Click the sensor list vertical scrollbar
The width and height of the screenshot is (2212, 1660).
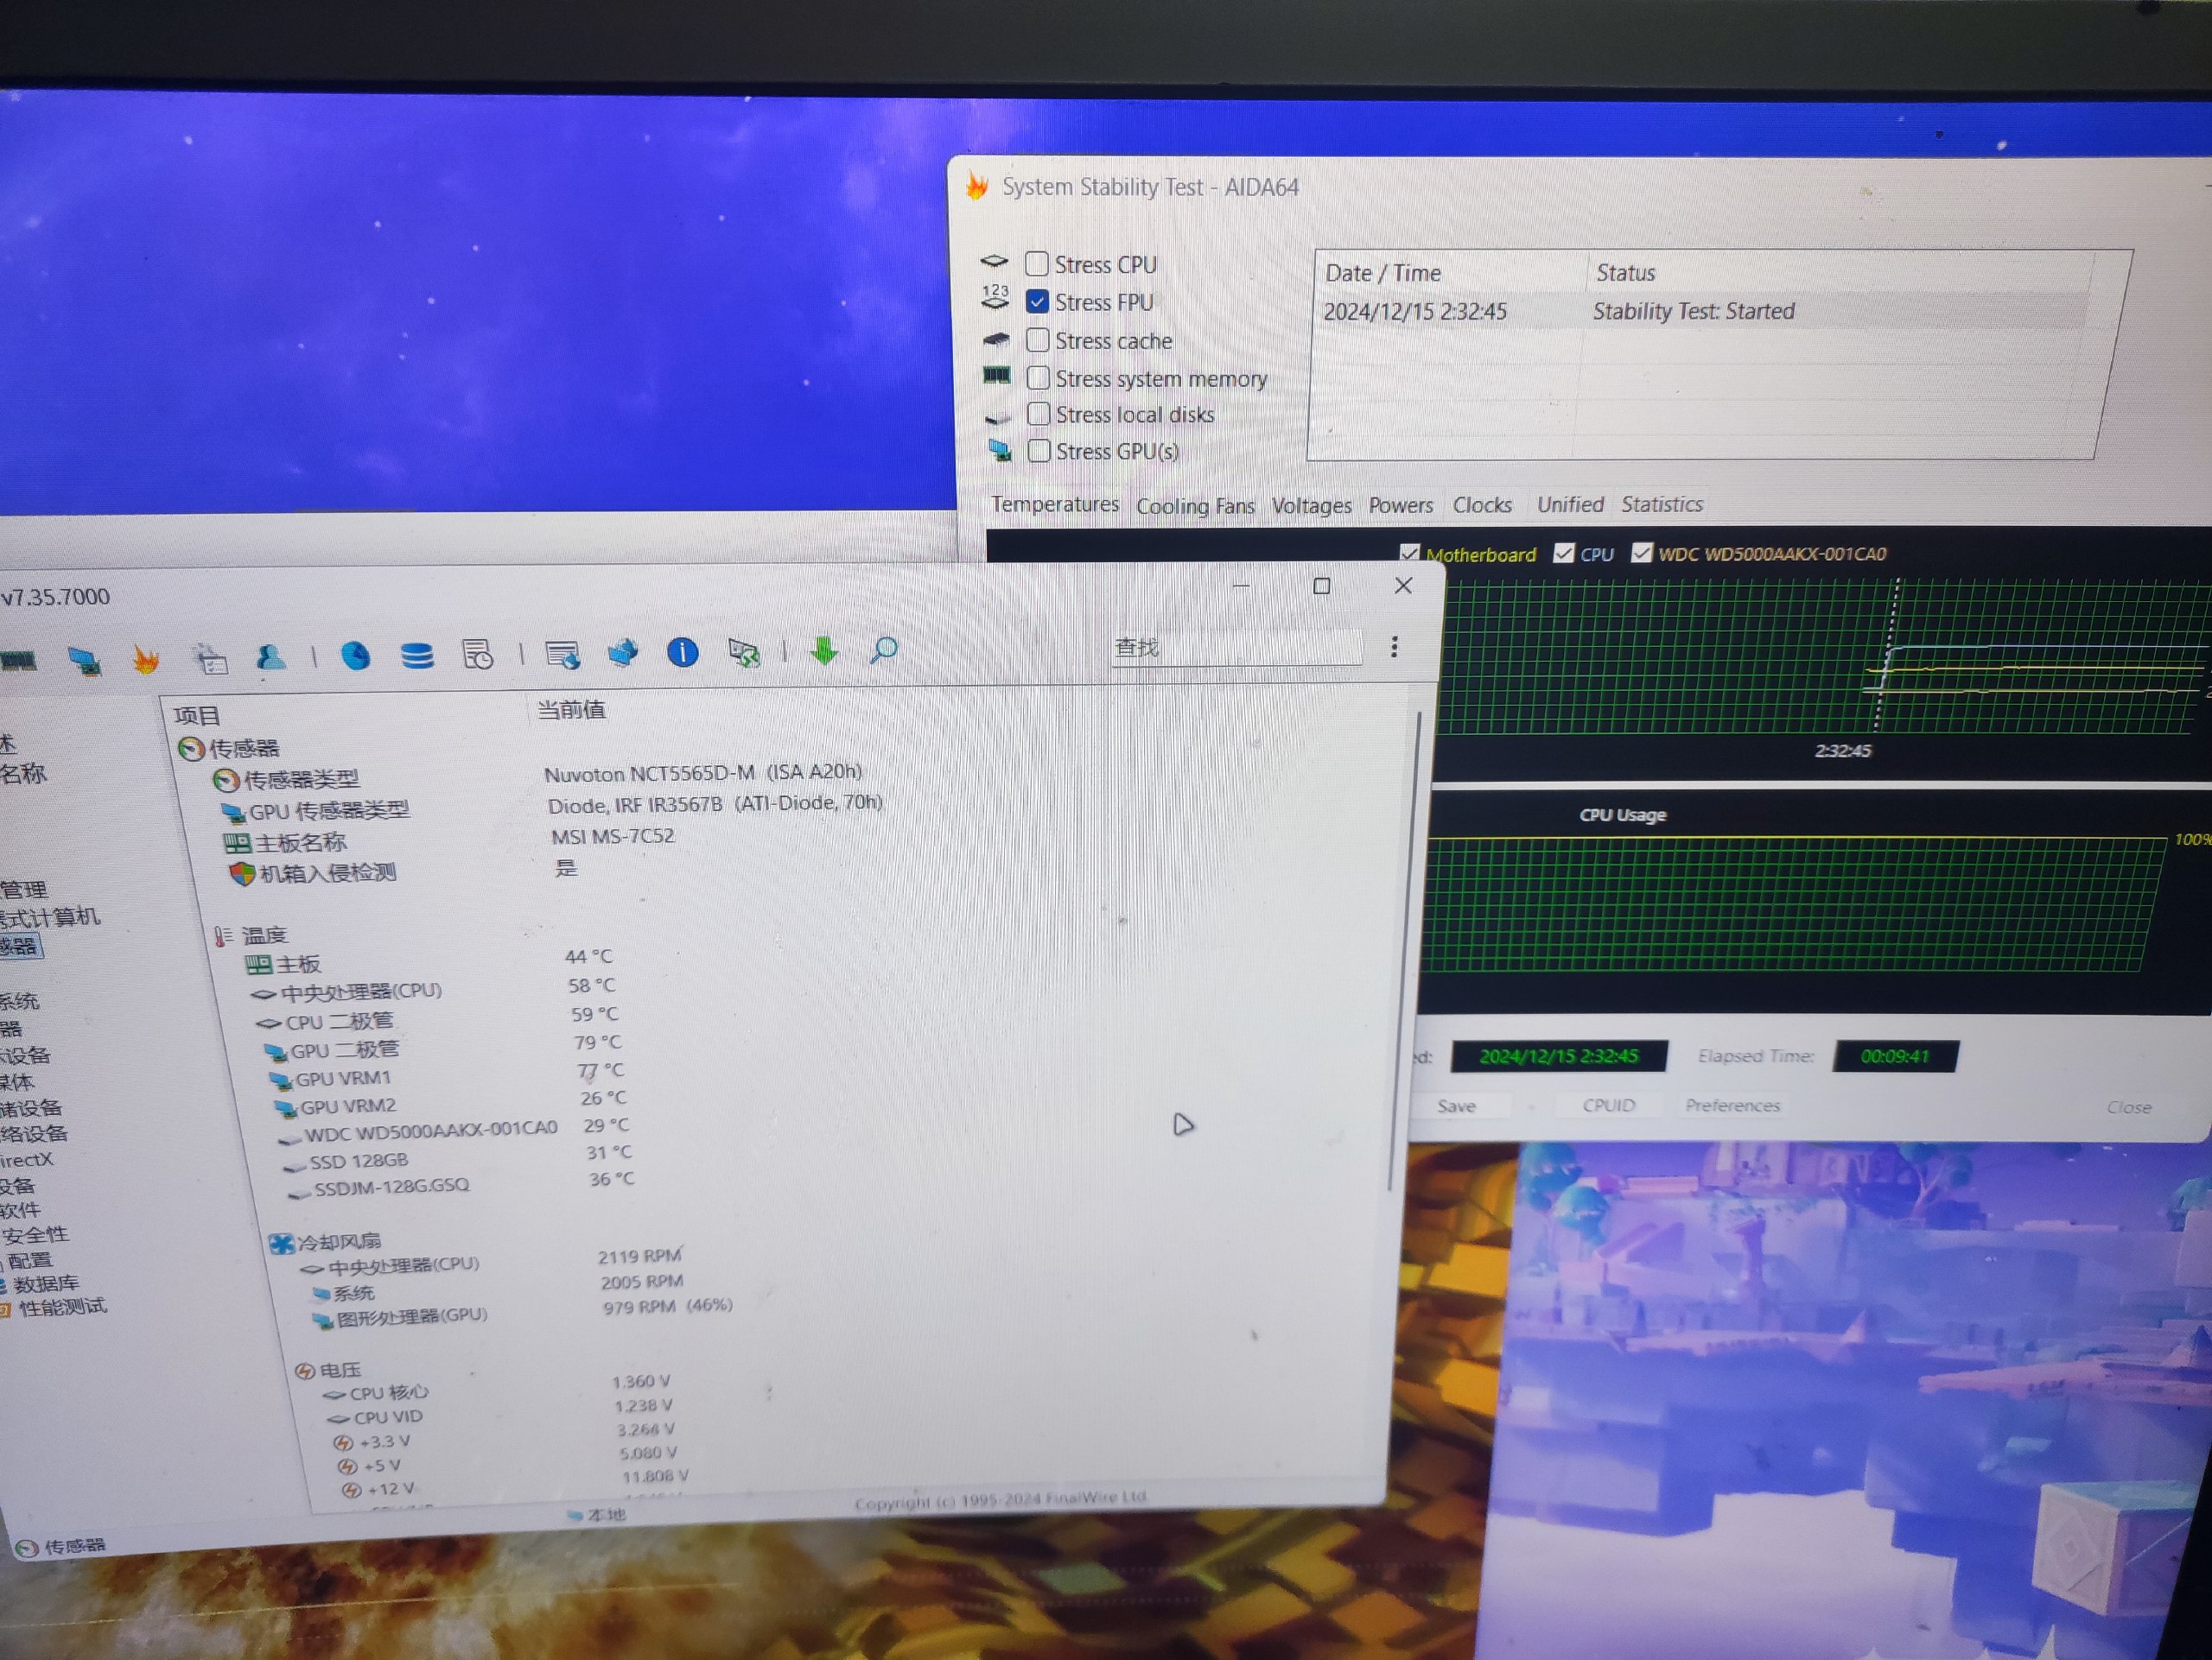click(1404, 952)
